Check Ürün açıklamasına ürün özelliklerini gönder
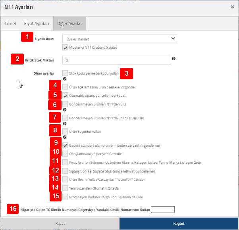This screenshot has height=230, width=239. coord(65,87)
